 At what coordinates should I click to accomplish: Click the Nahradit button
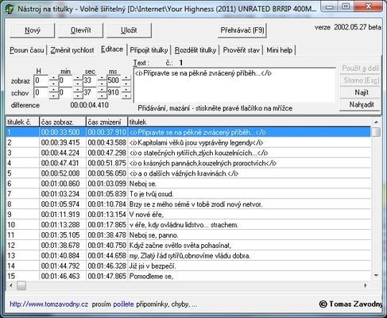362,105
